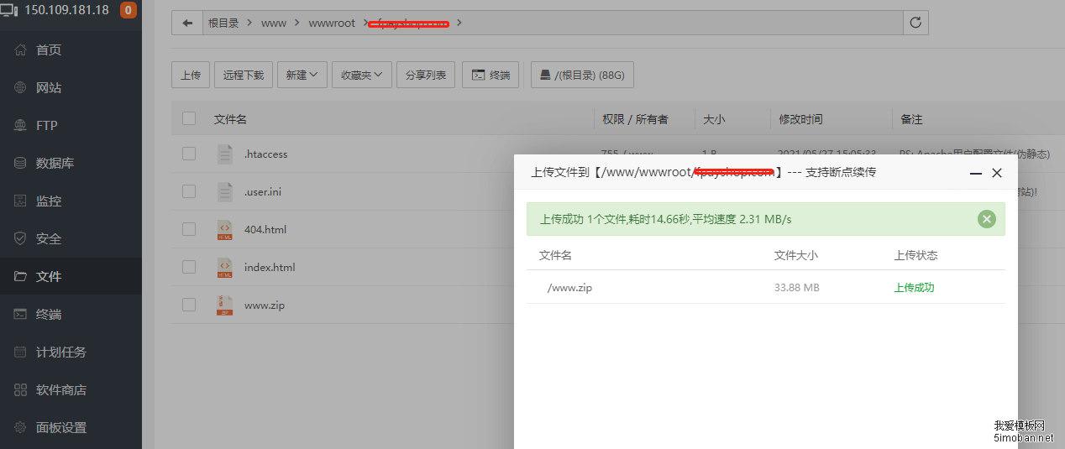Screen dimensions: 1065x449
Task: Click the monitor icon beside the IP address
Action: tap(9, 10)
